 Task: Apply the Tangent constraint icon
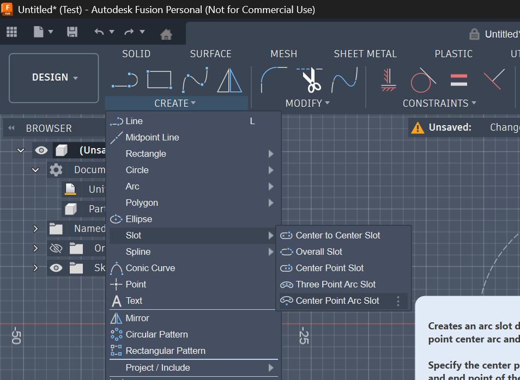point(423,80)
